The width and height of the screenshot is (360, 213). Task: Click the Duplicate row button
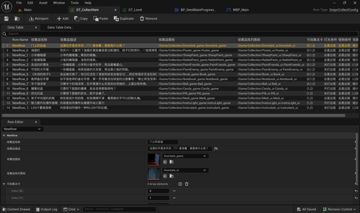tap(124, 19)
